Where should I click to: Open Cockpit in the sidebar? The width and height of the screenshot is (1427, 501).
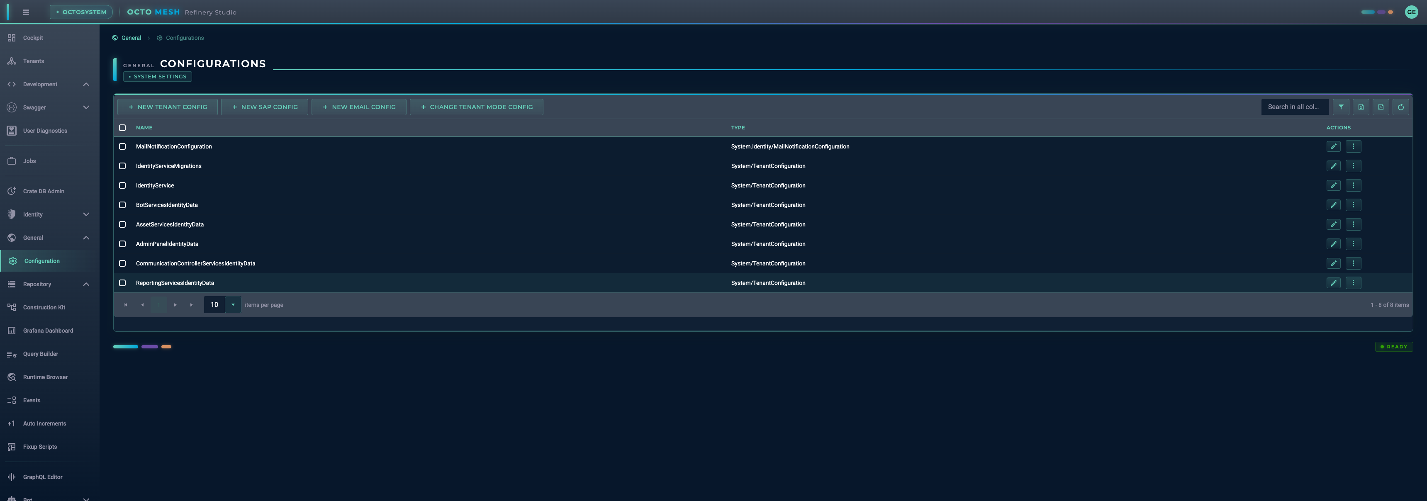50,38
